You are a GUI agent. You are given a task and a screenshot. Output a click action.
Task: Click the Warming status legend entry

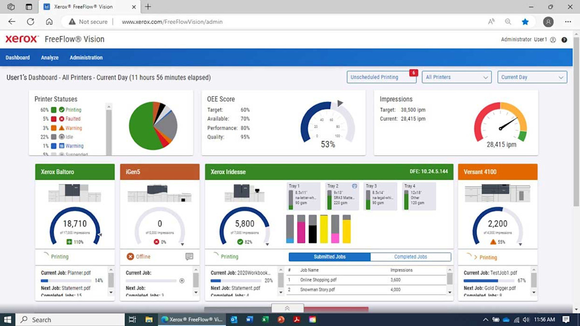(71, 146)
